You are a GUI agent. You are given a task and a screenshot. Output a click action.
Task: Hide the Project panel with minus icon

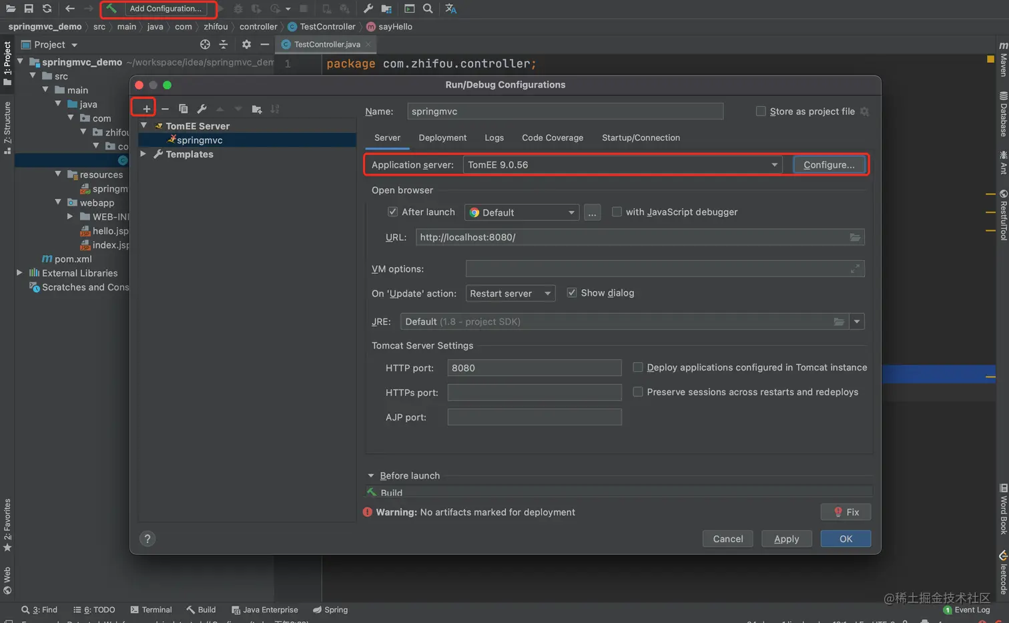[265, 44]
